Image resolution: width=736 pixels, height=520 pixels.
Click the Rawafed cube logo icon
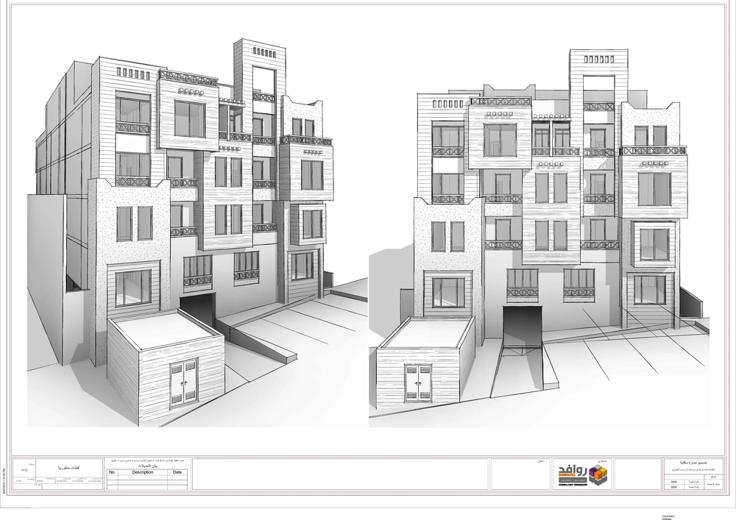coord(598,476)
